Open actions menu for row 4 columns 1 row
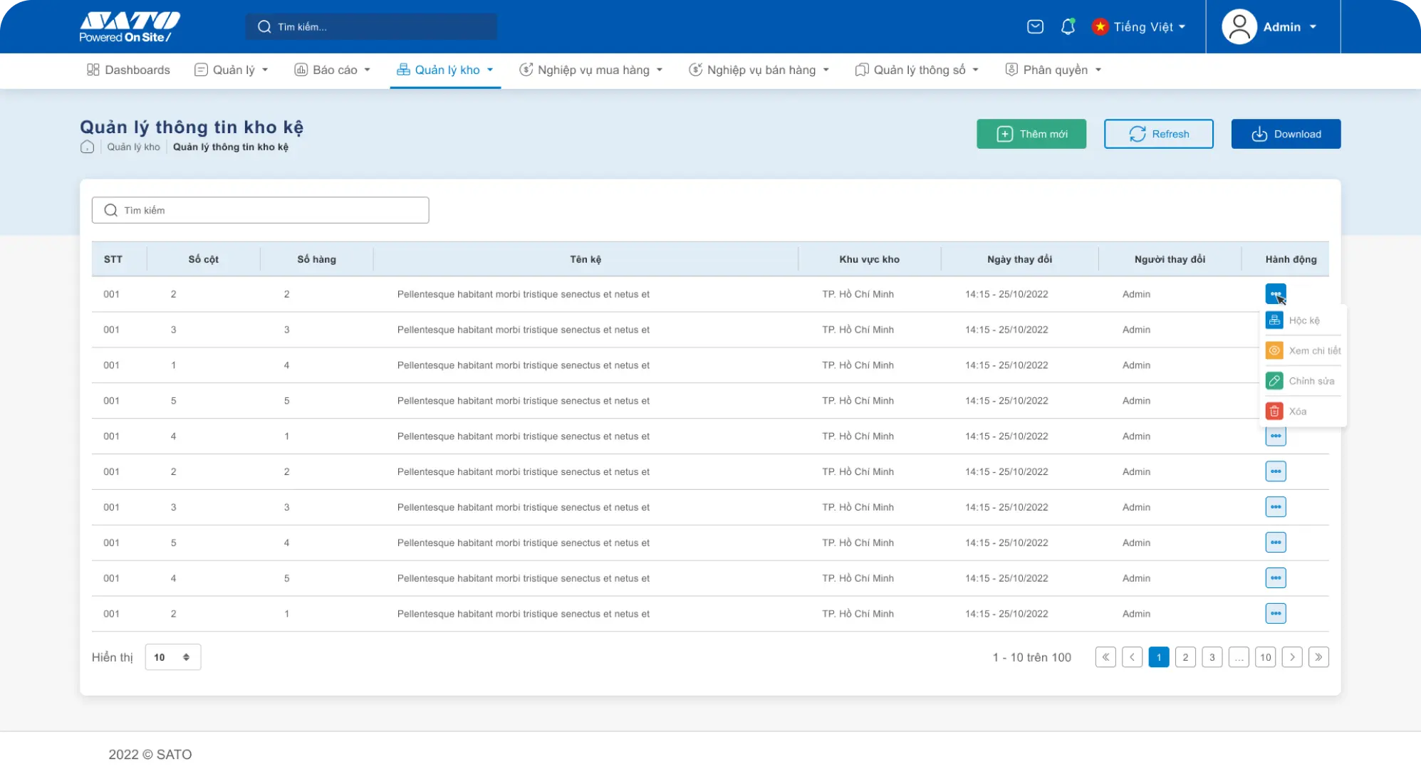 pos(1275,436)
